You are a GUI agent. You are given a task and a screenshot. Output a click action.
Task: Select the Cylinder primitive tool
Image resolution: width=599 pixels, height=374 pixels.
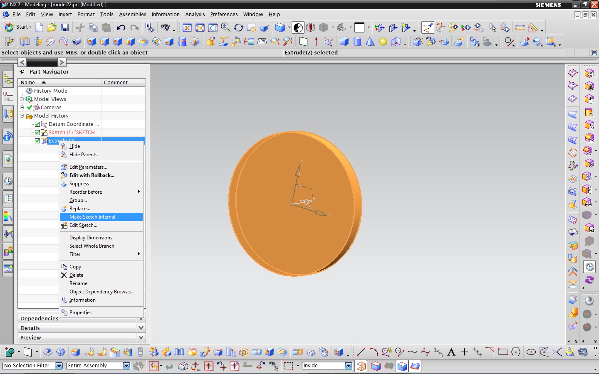(x=357, y=42)
